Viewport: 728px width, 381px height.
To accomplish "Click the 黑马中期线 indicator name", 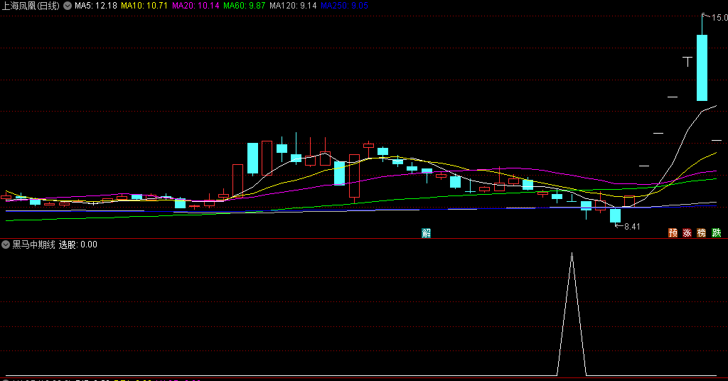I will [x=33, y=245].
